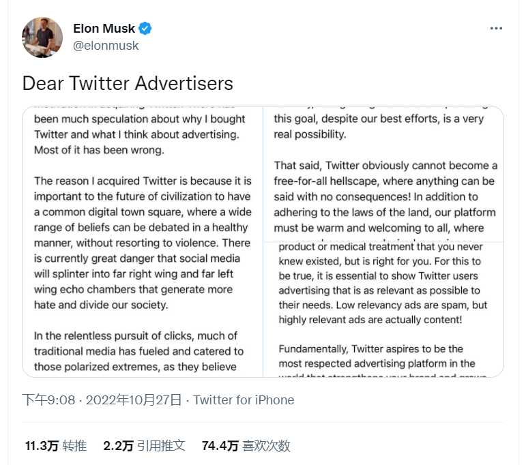
Task: Click the 'Twitter for iPhone' source link
Action: (244, 400)
